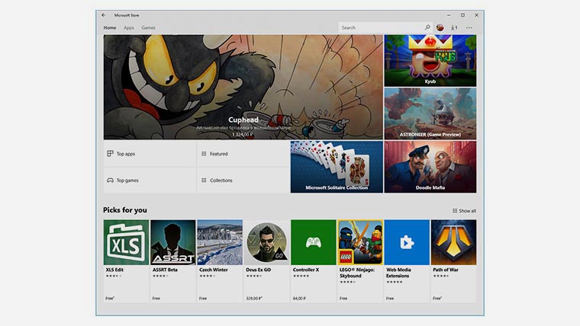
Task: Click the LEGO Ninjago Skybound icon
Action: pyautogui.click(x=360, y=242)
